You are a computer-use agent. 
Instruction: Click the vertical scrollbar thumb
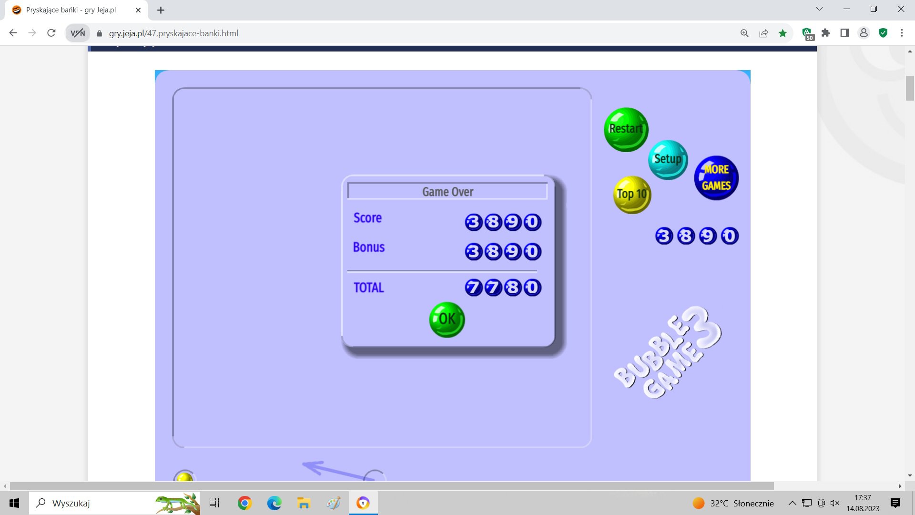910,88
